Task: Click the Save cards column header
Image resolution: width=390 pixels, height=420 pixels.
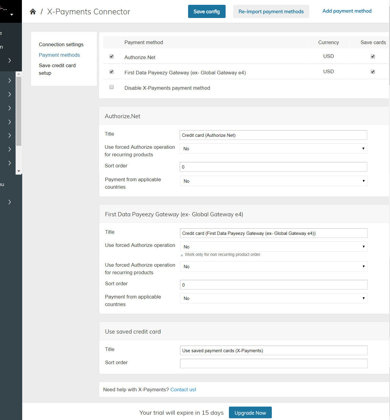Action: [373, 42]
